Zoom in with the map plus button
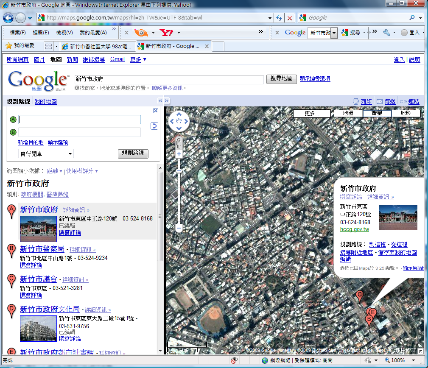The width and height of the screenshot is (428, 368). pos(179,154)
